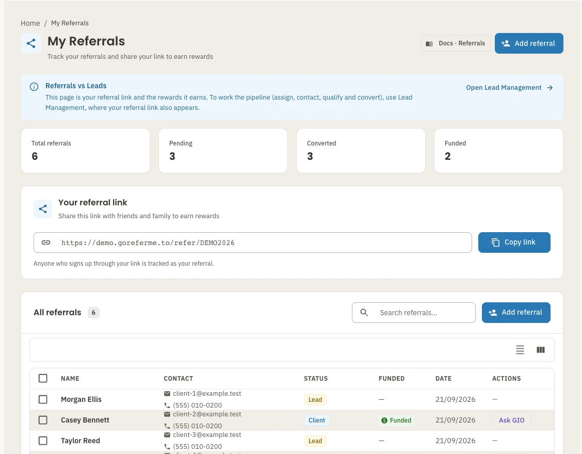Click the email icon in Morgan Ellis row
The image size is (582, 454).
click(167, 394)
